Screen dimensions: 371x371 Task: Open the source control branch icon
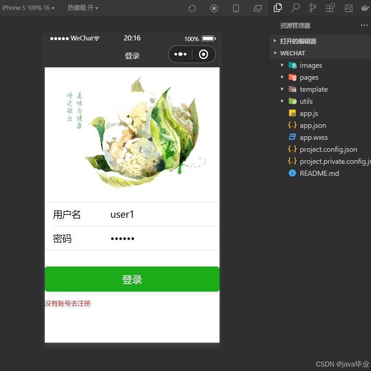[x=312, y=8]
